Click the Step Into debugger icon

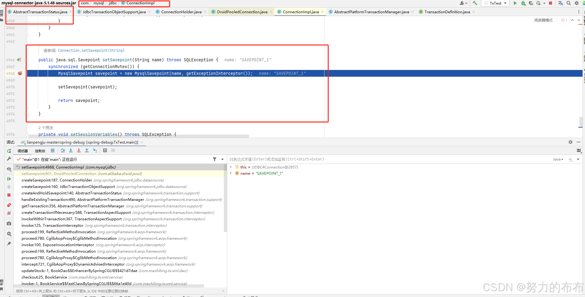tap(71, 150)
